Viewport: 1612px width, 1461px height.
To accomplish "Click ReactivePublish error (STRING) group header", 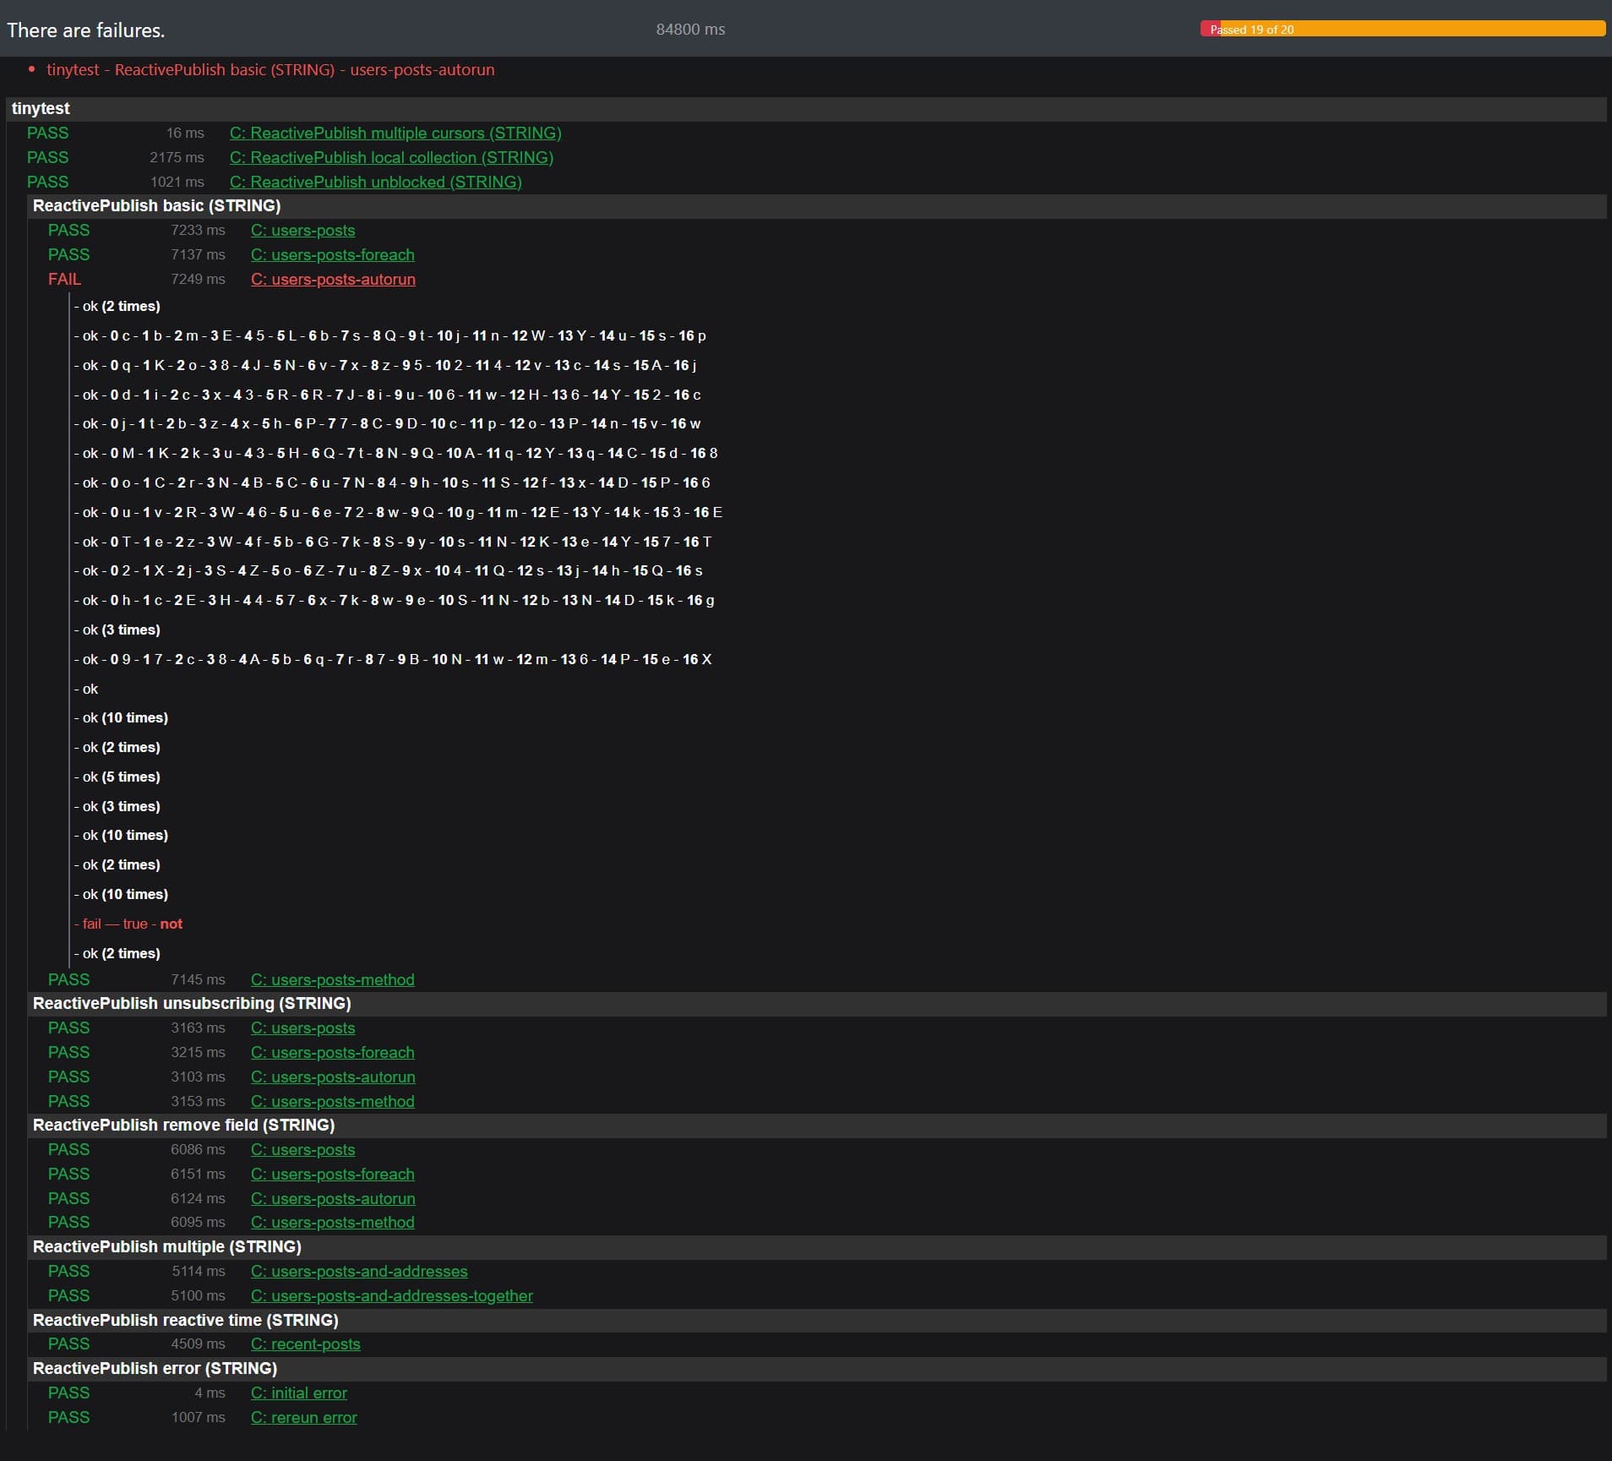I will click(x=817, y=1368).
